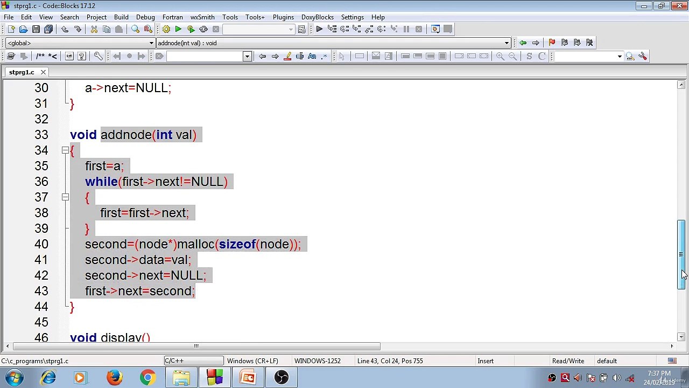Open the Edit menu
The width and height of the screenshot is (689, 388).
tap(26, 17)
